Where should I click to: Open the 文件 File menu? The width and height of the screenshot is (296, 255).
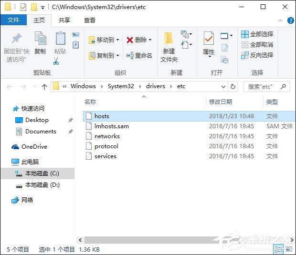tap(13, 20)
